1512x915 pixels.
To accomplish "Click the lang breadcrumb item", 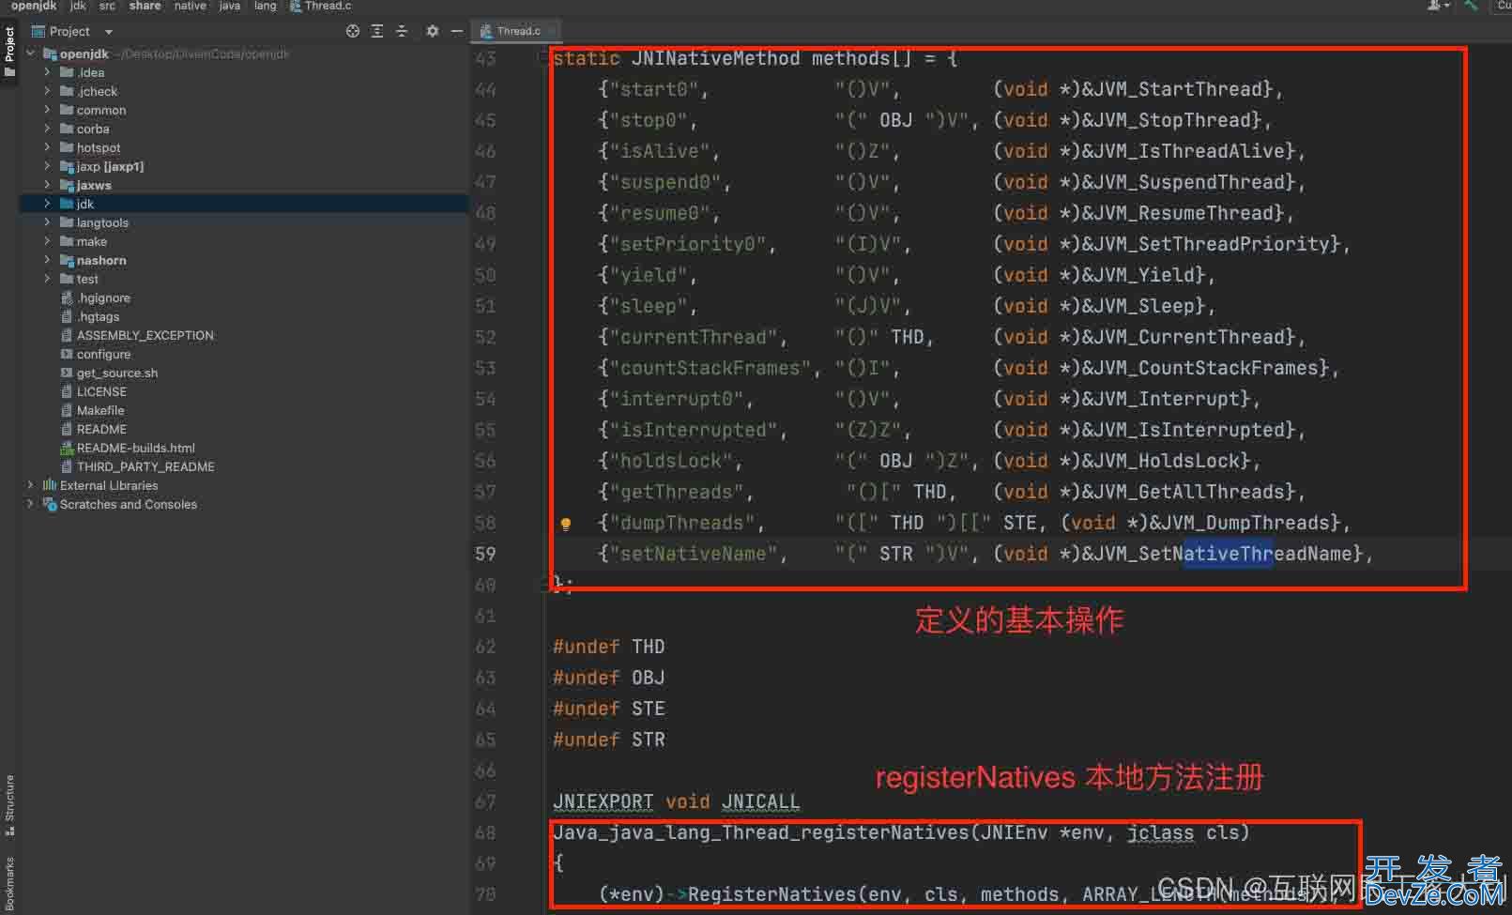I will coord(265,6).
